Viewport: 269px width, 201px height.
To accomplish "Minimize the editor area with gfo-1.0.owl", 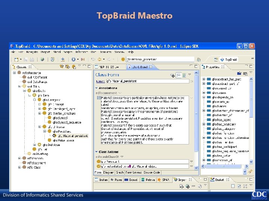I will [191, 66].
